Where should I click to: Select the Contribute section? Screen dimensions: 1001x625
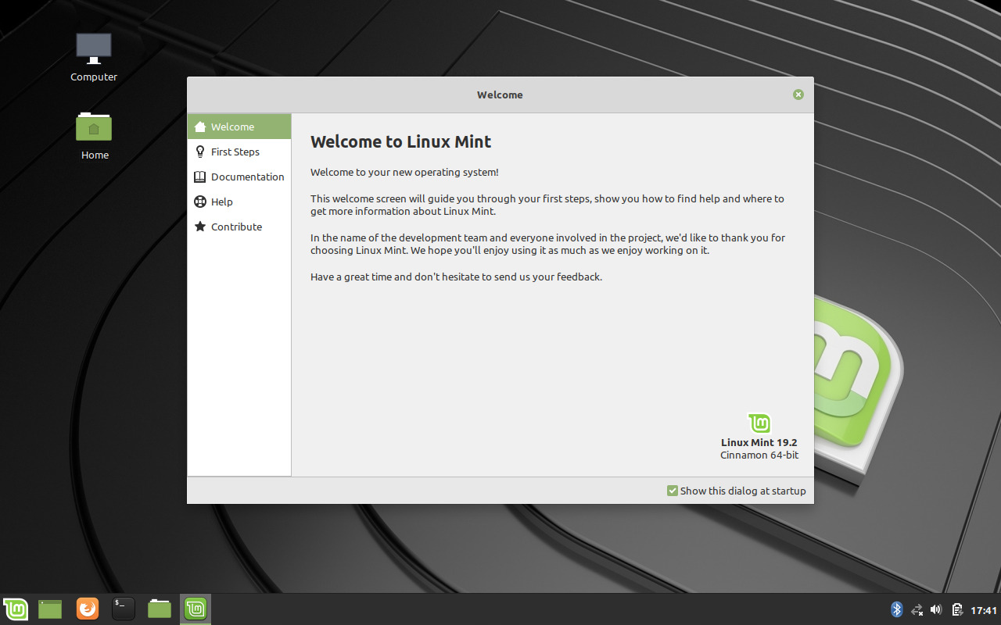239,227
